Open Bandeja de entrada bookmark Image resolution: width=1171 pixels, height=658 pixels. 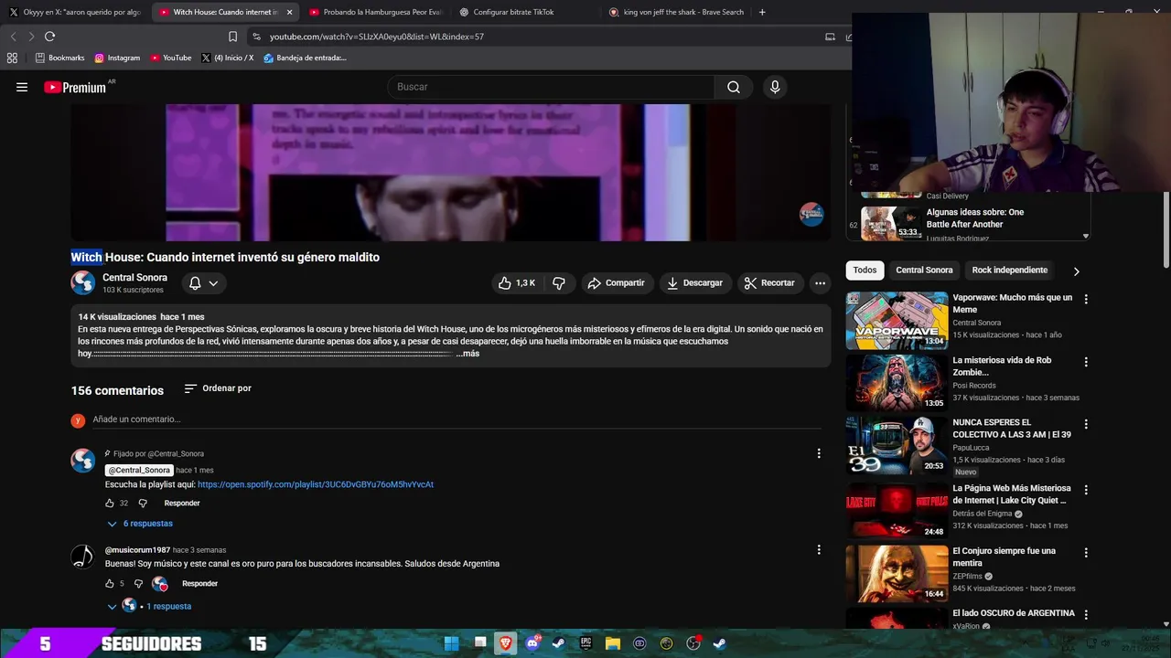coord(305,58)
